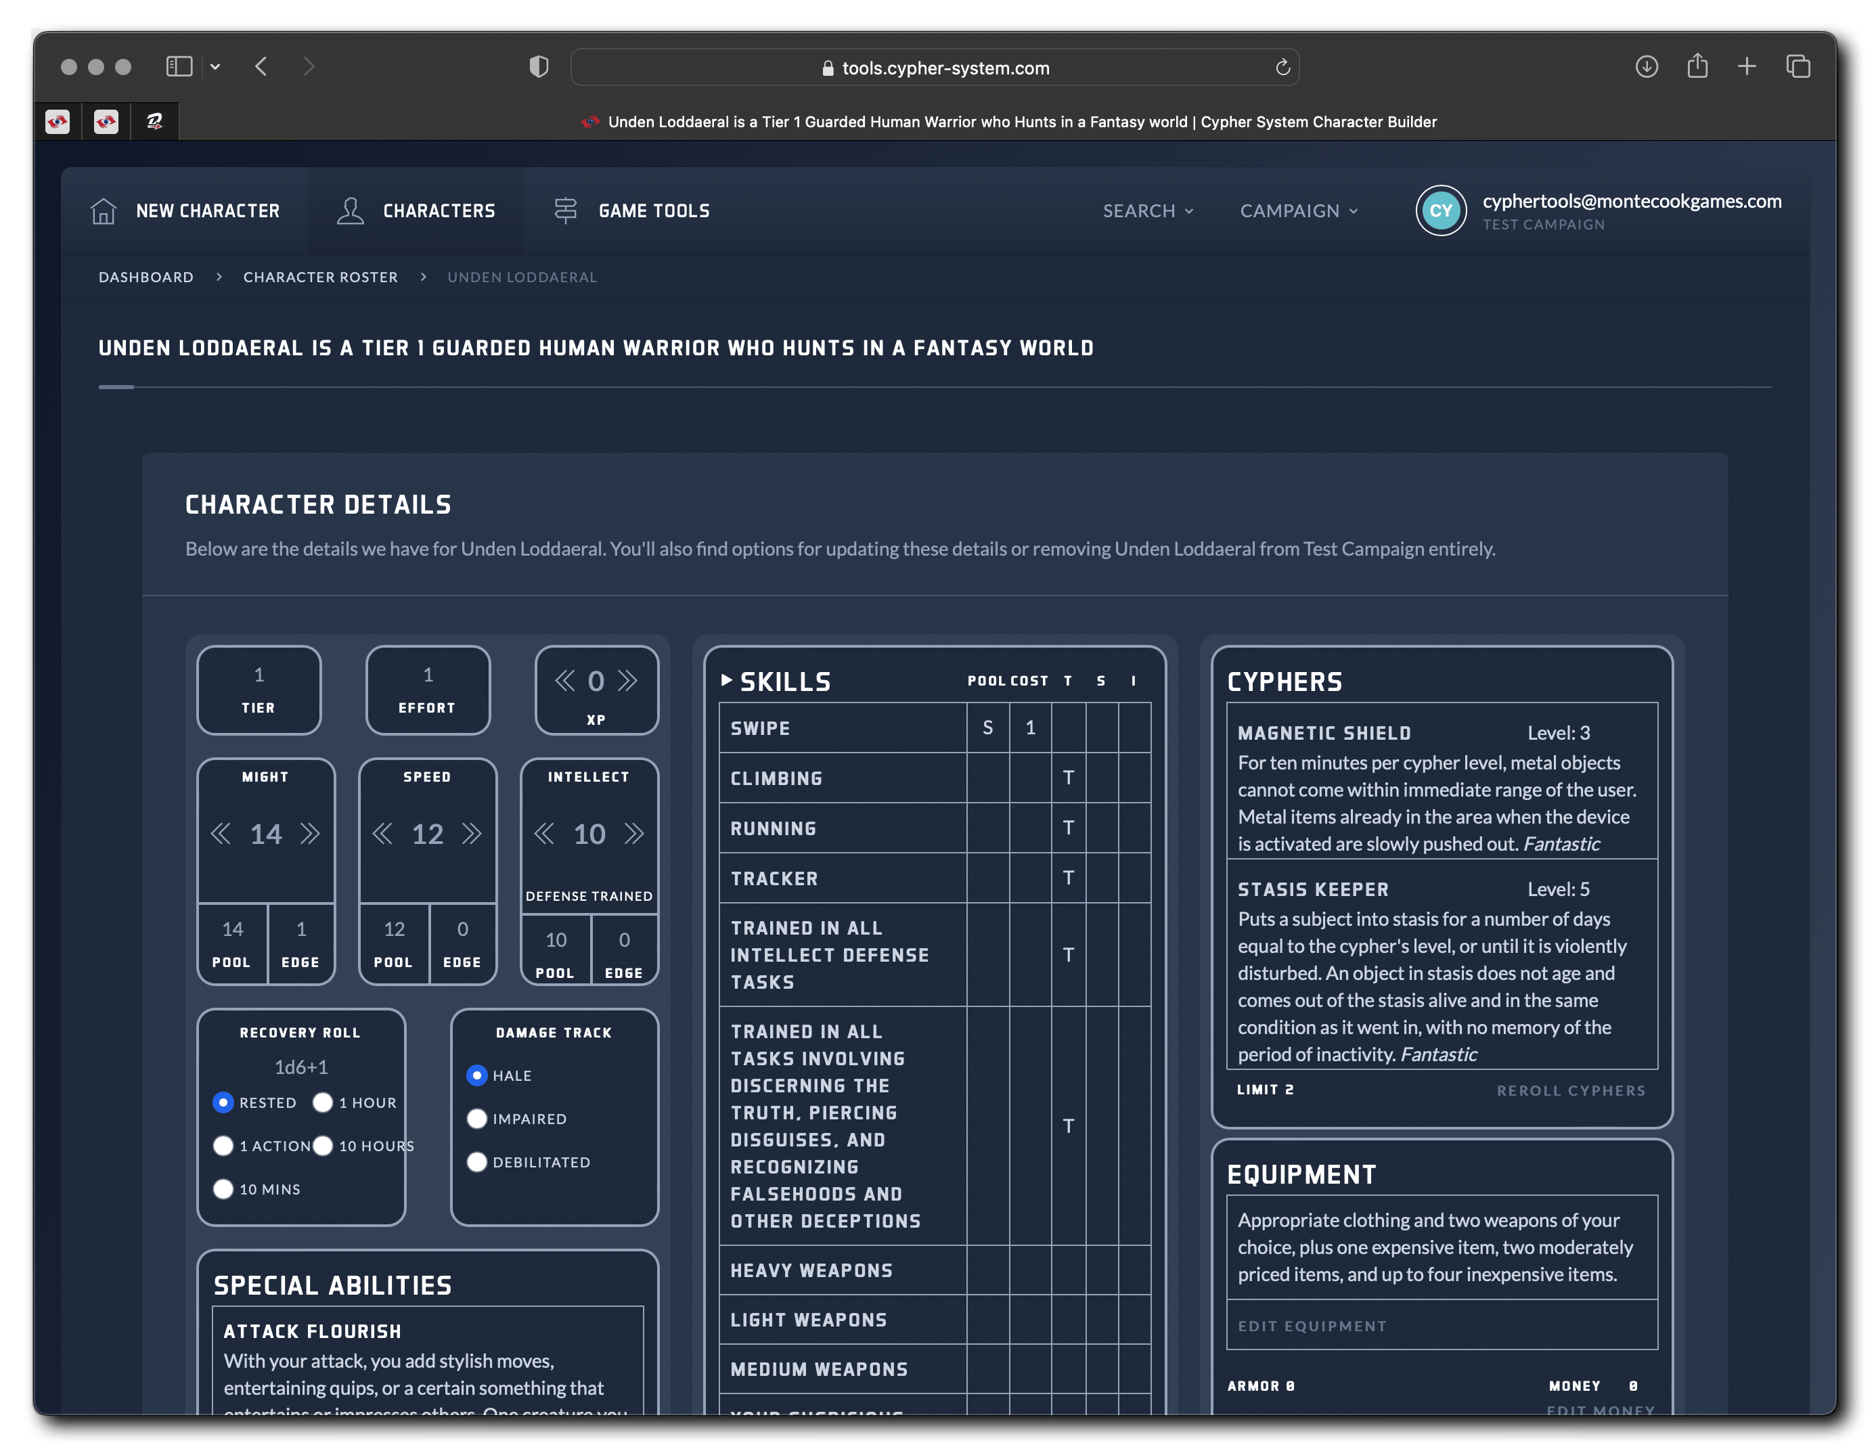The width and height of the screenshot is (1876, 1451).
Task: Click Reroll Cyphers link
Action: coord(1571,1091)
